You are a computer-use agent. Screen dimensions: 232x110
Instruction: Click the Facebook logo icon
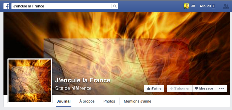[6, 6]
